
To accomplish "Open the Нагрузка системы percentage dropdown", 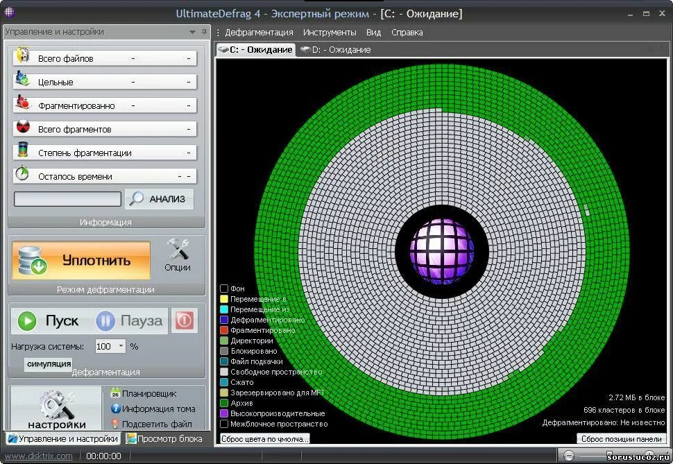I will [121, 346].
